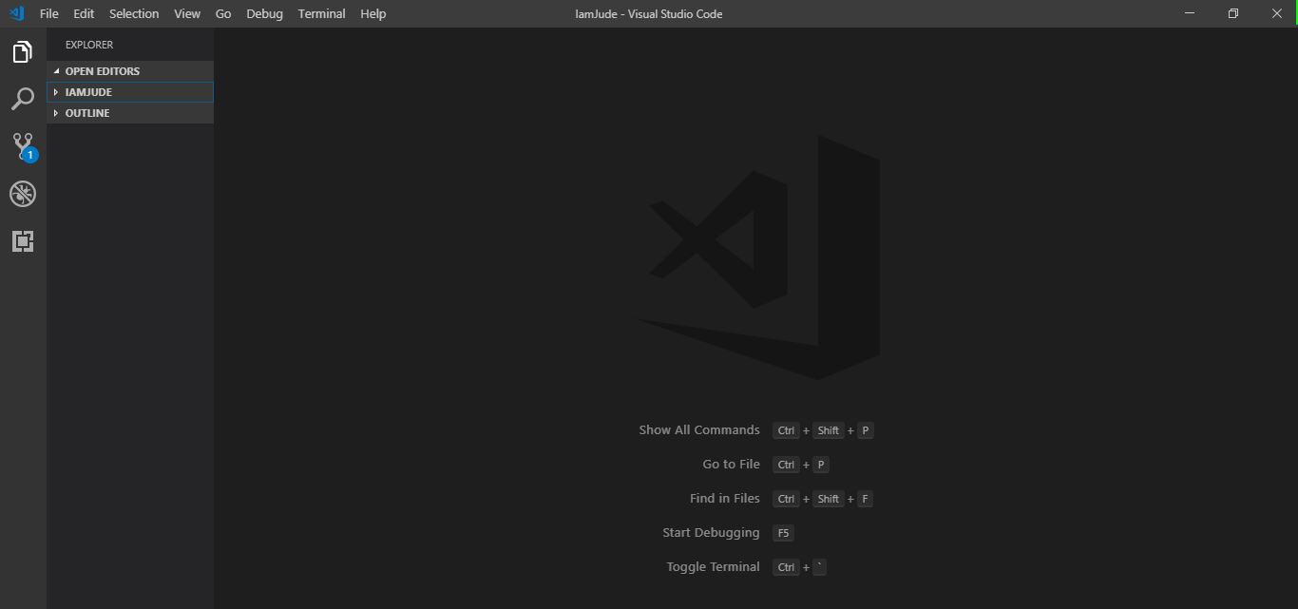Screen dimensions: 1298x609
Task: Open the Selection menu
Action: pyautogui.click(x=134, y=13)
